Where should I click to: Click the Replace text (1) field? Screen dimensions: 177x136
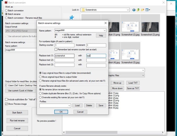(x=64, y=56)
